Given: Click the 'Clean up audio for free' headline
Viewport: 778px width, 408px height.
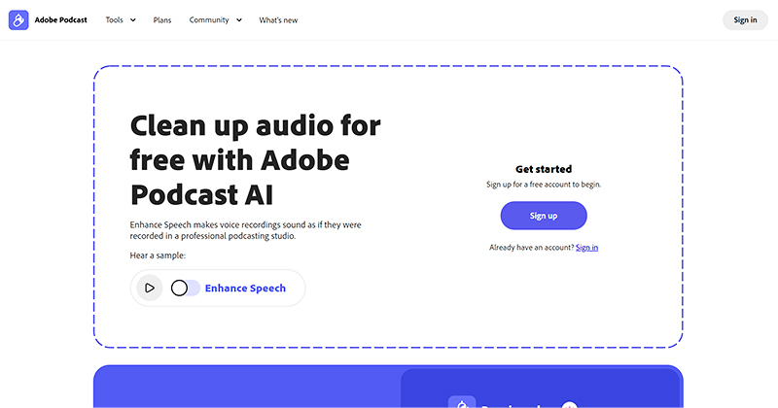Looking at the screenshot, I should (x=255, y=158).
